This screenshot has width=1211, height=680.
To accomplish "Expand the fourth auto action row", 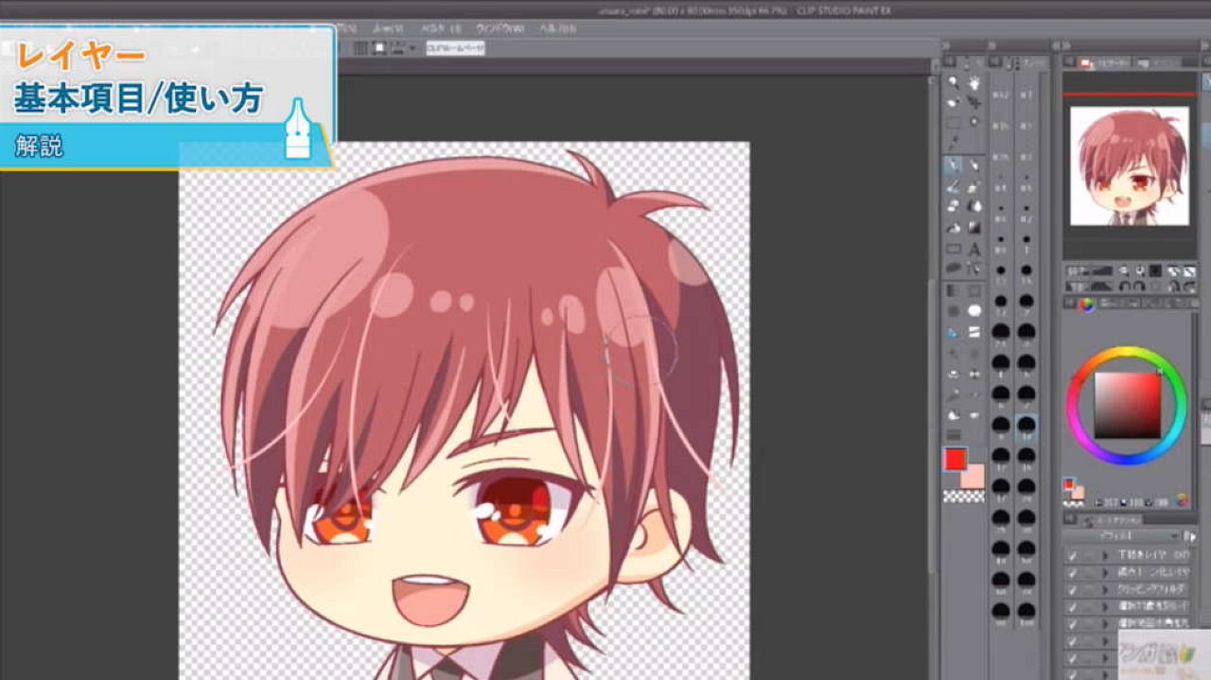I will [1104, 606].
